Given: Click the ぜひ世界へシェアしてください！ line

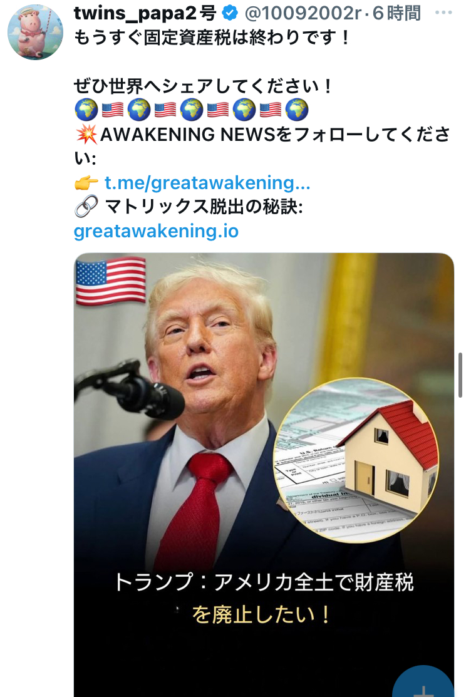Looking at the screenshot, I should click(x=203, y=86).
